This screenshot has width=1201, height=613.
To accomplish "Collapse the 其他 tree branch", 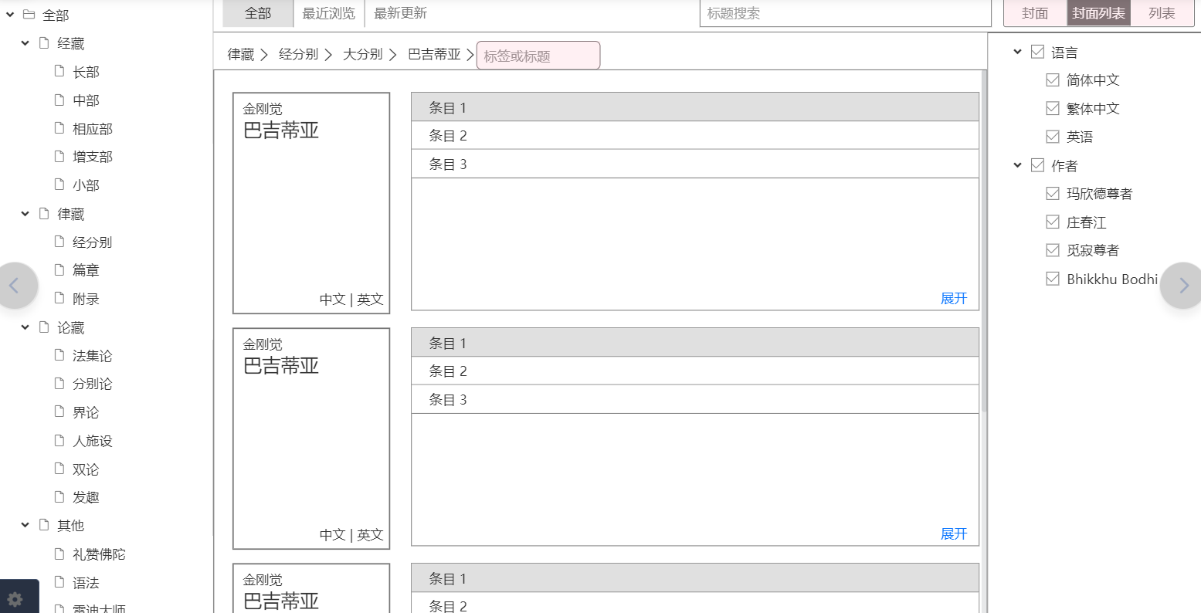I will [25, 525].
